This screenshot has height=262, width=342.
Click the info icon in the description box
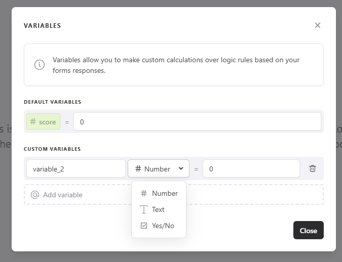39,65
